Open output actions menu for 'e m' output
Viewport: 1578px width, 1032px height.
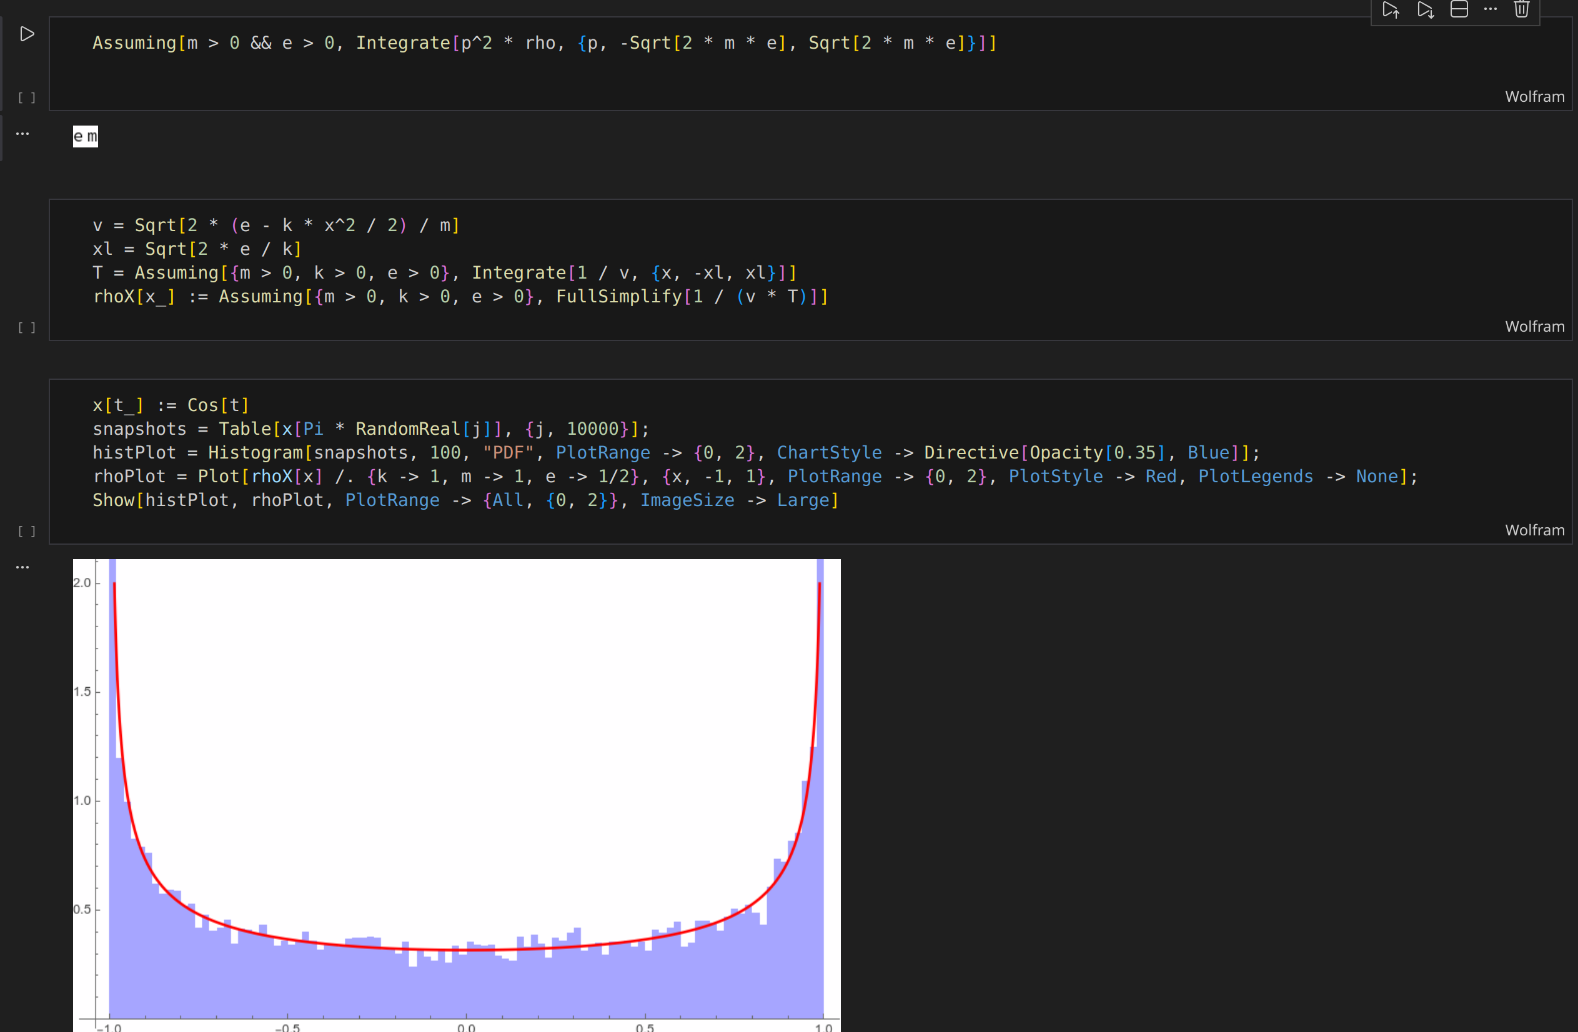point(22,134)
